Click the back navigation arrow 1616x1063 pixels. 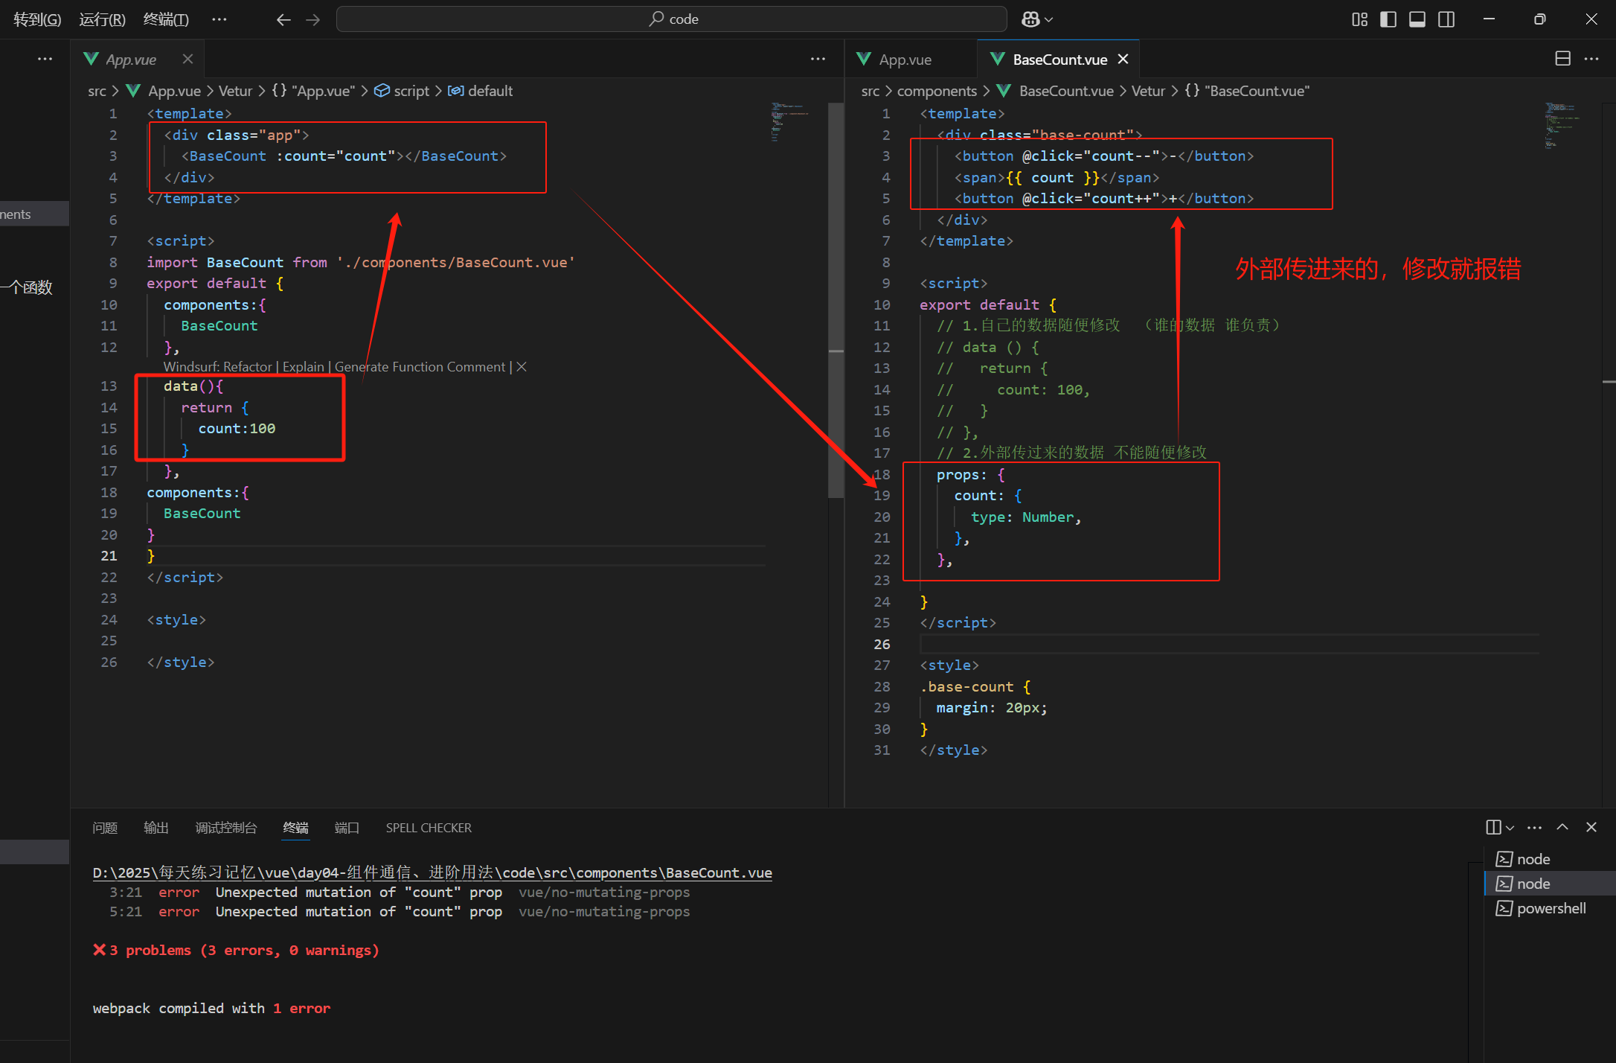283,19
